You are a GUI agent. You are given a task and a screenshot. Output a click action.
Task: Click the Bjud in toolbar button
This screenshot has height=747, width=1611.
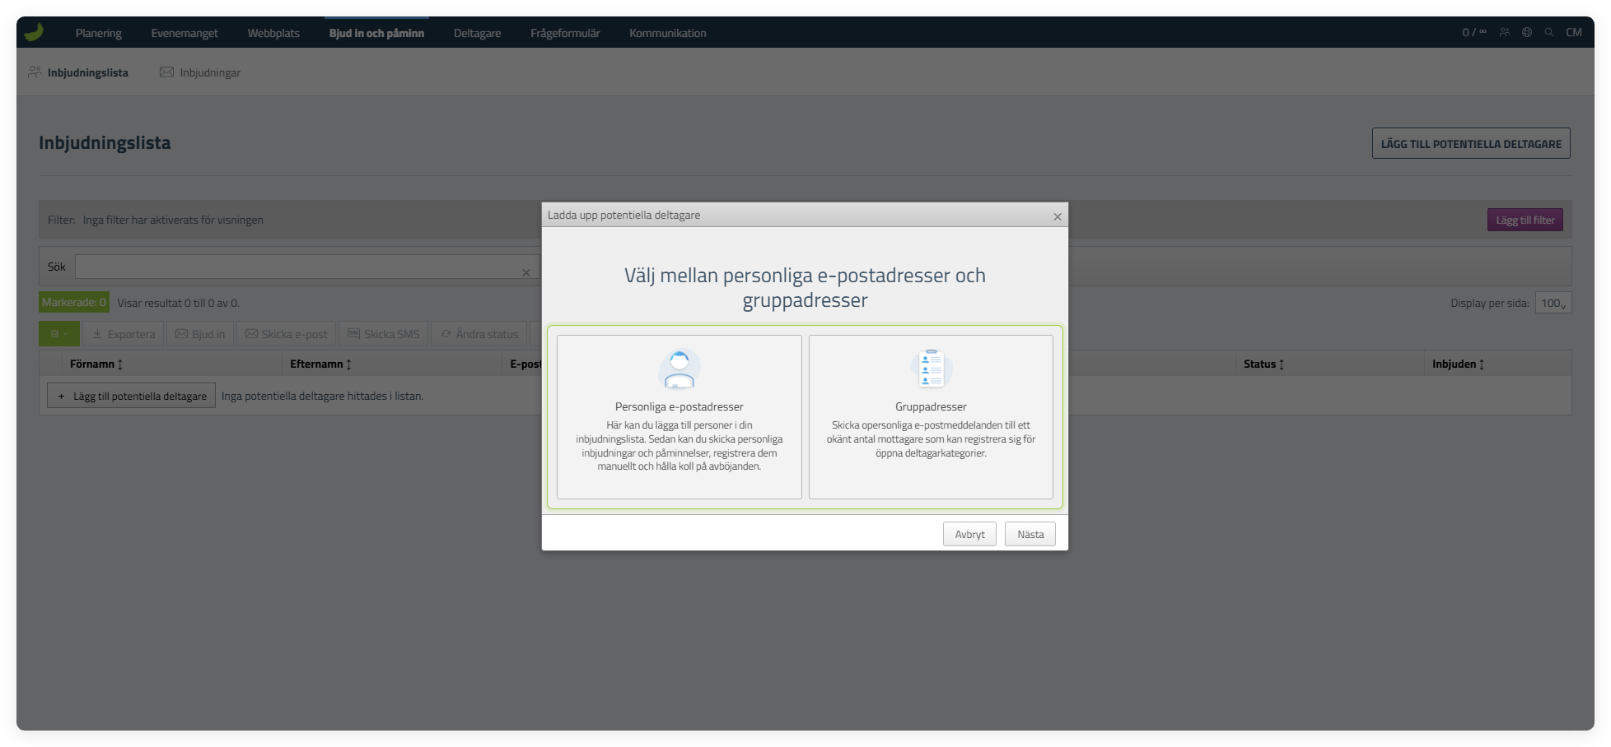pyautogui.click(x=200, y=334)
